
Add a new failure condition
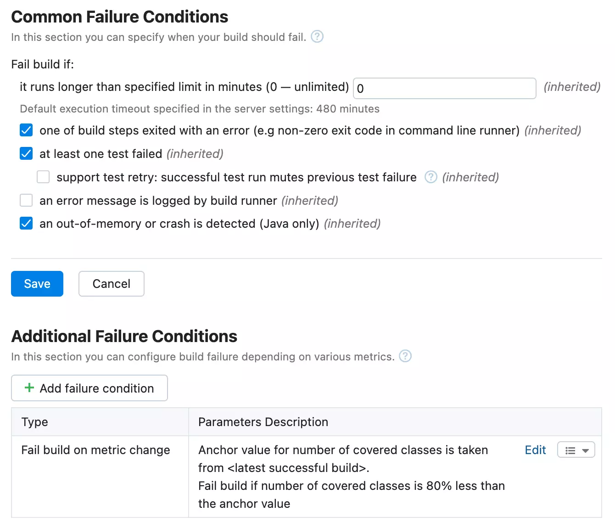pyautogui.click(x=89, y=388)
